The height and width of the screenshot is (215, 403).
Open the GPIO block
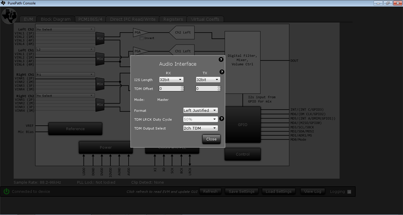pos(243,125)
